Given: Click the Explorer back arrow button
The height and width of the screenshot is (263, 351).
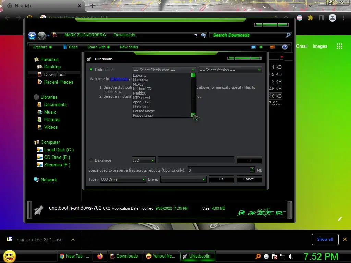Looking at the screenshot, I should coord(32,35).
